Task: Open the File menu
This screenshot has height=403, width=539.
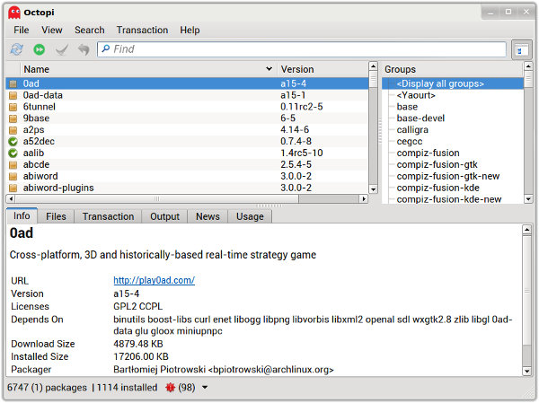Action: (x=22, y=31)
